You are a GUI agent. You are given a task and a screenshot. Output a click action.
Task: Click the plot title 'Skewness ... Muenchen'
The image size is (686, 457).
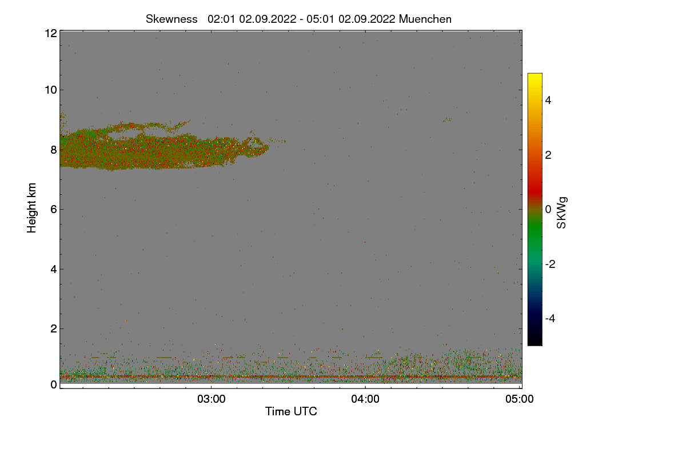[298, 19]
